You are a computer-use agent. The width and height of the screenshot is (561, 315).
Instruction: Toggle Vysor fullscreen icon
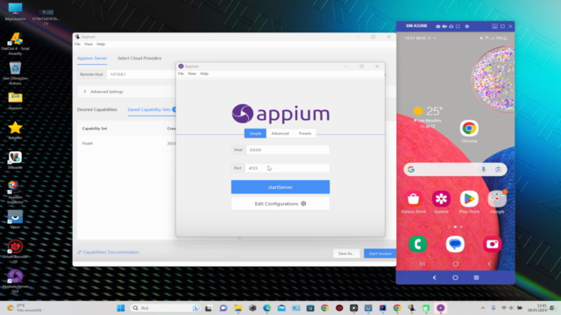tap(458, 26)
